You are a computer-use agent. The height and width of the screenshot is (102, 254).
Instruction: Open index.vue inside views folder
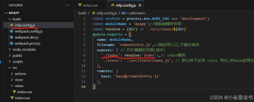click(38, 92)
